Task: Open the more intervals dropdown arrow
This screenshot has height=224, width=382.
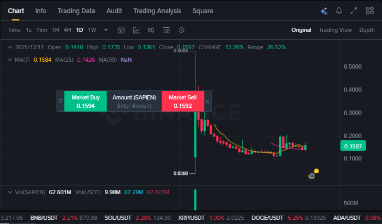Action: point(106,30)
